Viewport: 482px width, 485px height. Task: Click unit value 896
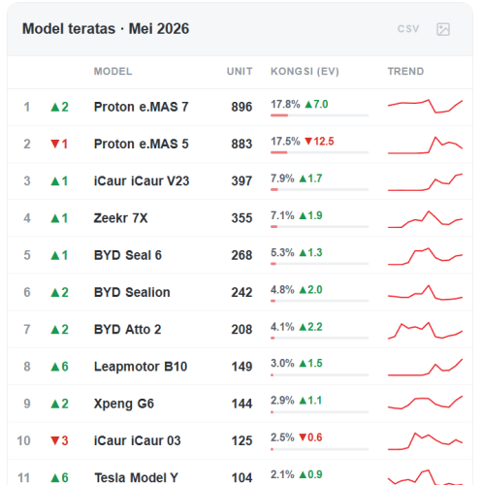coord(241,107)
